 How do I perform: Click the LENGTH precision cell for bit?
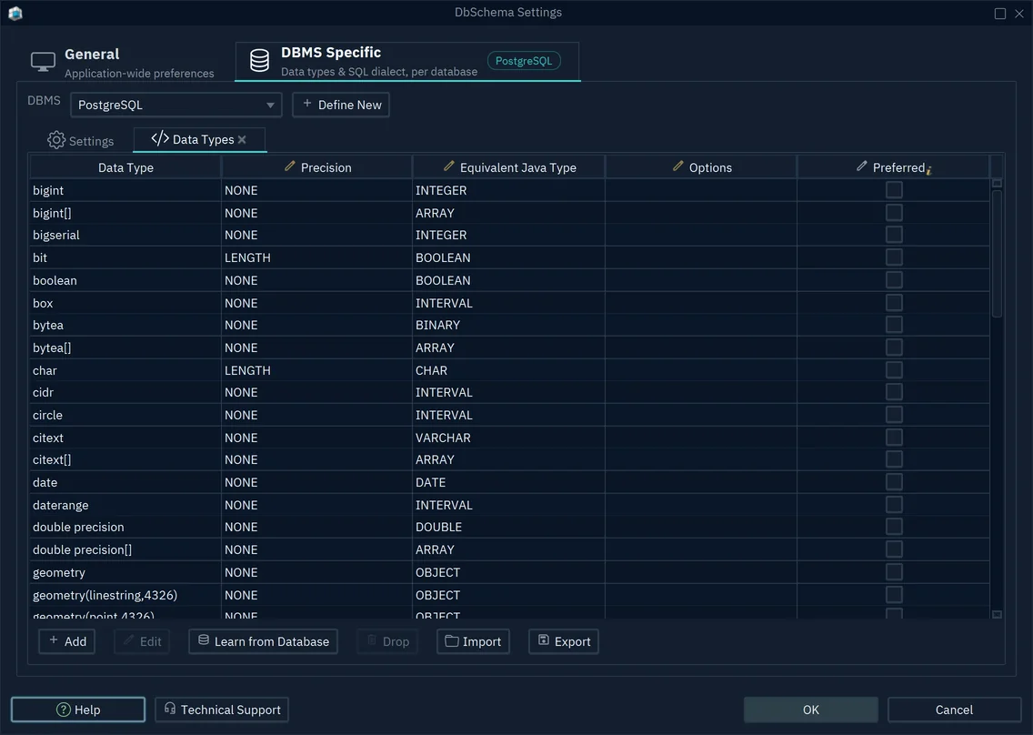[x=316, y=257]
